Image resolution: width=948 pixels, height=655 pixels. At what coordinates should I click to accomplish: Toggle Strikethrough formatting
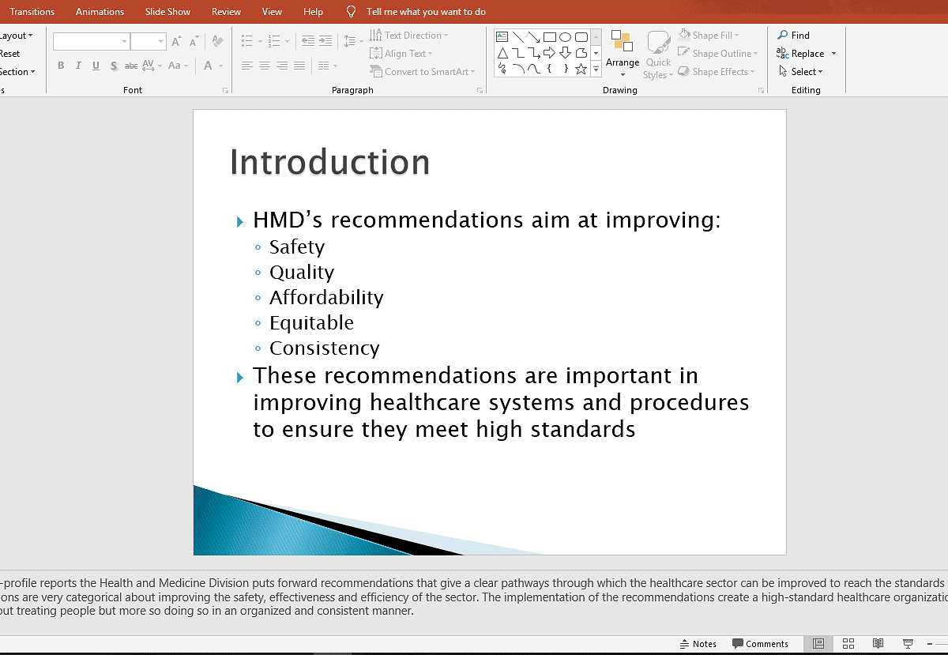[131, 66]
